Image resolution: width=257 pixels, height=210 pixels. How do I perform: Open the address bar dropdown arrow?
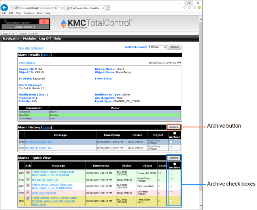click(x=59, y=8)
